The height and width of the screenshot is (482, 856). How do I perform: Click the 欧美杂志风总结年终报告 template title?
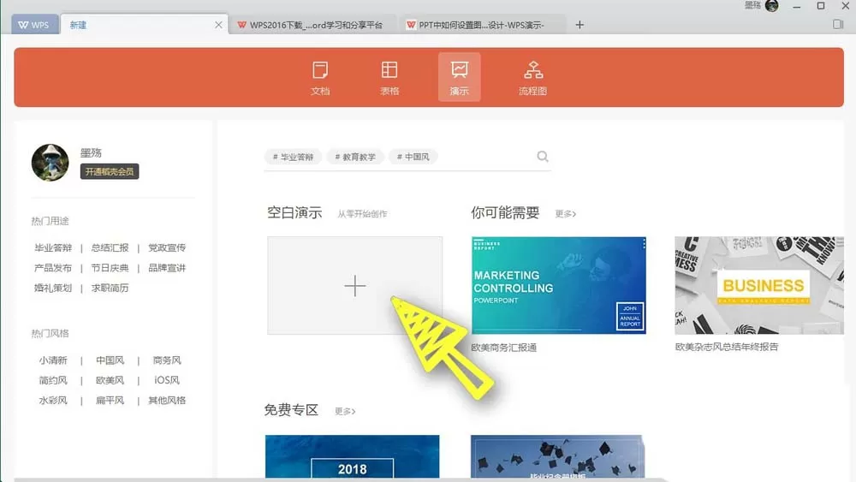click(x=727, y=347)
